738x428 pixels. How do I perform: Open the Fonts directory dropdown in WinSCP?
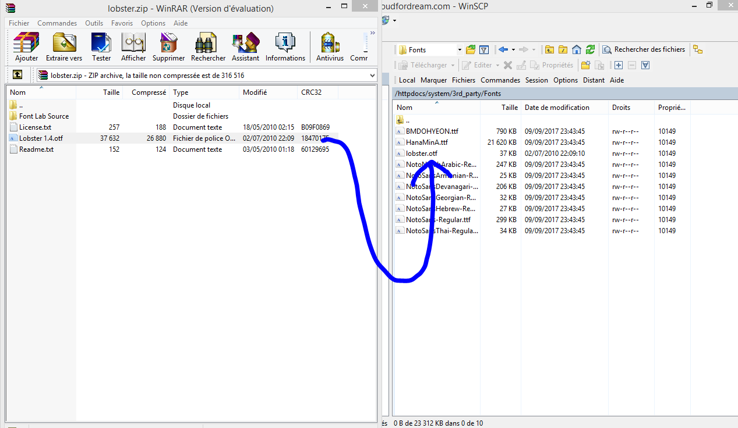tap(460, 50)
